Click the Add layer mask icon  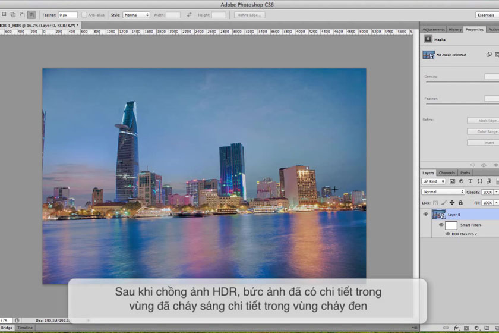(466, 328)
